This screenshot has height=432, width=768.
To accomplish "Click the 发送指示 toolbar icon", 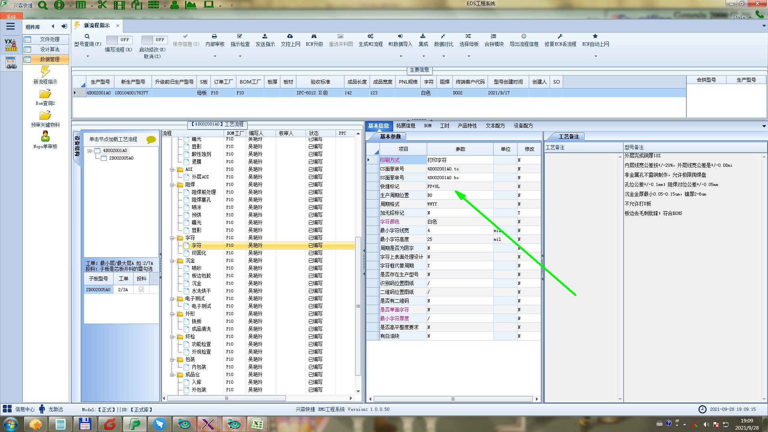I will [x=265, y=36].
